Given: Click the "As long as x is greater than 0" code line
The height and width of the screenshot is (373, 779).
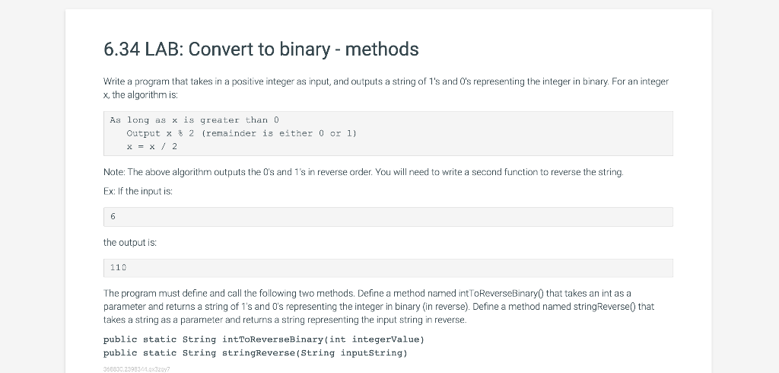Looking at the screenshot, I should tap(194, 120).
